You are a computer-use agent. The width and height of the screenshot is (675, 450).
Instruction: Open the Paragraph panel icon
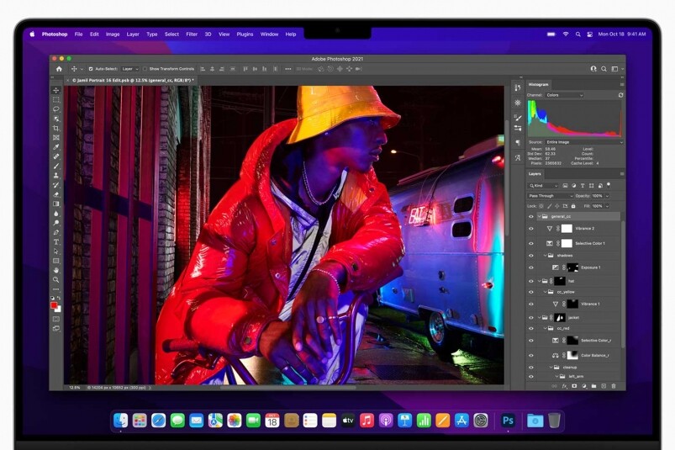(518, 142)
